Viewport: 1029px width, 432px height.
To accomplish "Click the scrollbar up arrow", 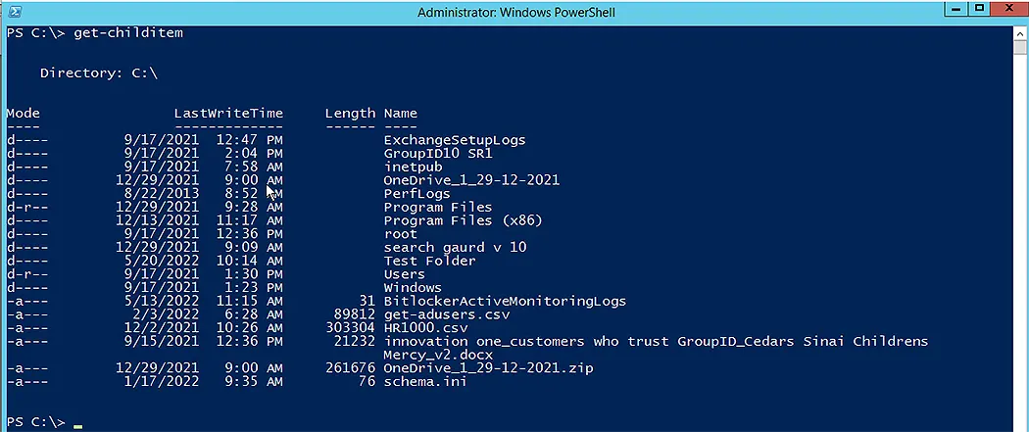I will [x=1020, y=32].
